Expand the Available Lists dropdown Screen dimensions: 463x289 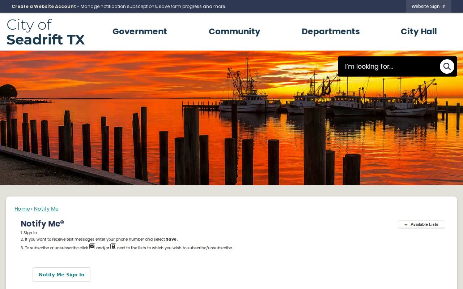coord(421,224)
